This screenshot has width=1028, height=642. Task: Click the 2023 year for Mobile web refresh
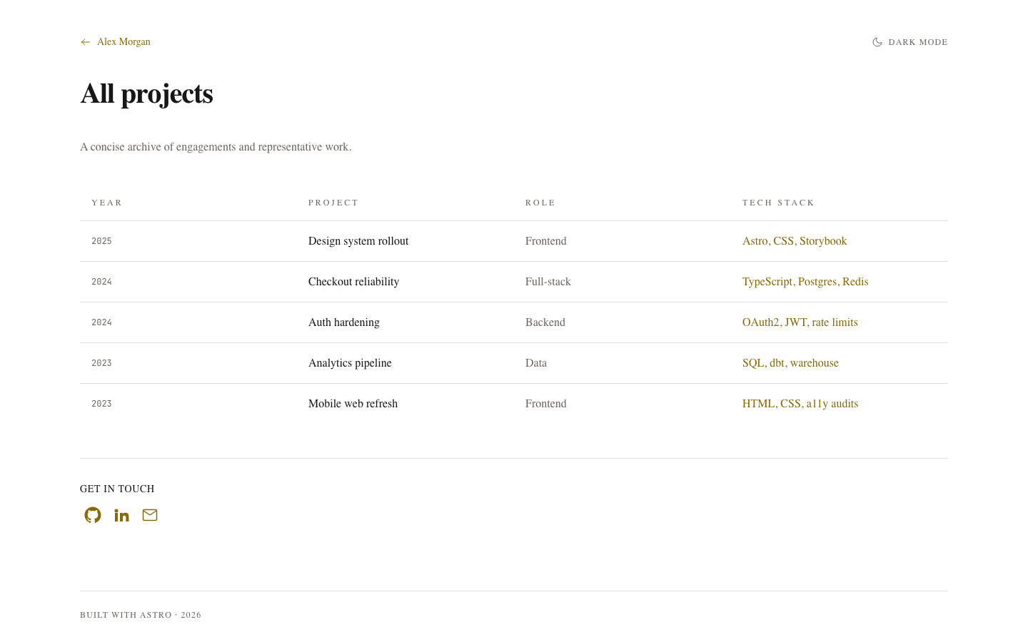point(101,404)
